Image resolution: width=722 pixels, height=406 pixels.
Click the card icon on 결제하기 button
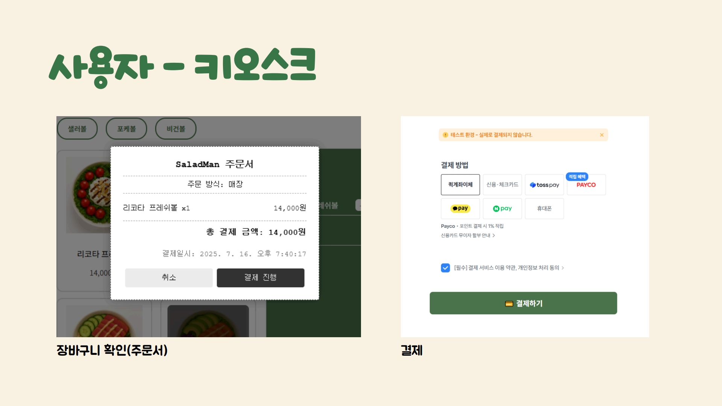point(509,304)
